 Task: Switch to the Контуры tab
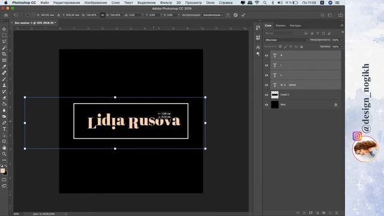click(295, 25)
